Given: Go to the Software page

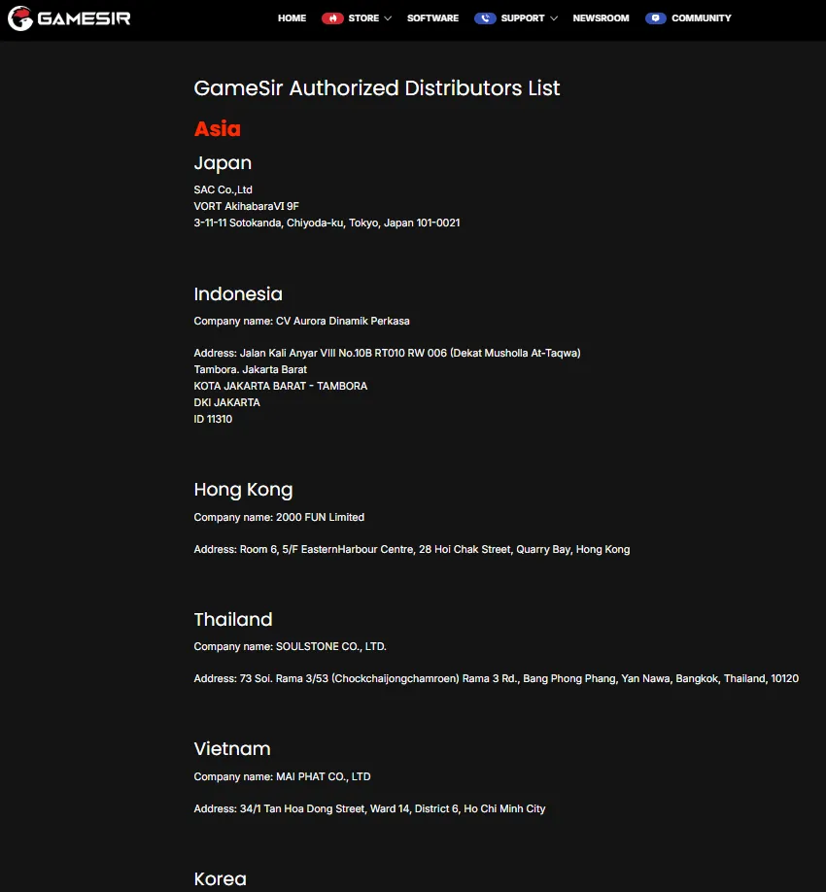Looking at the screenshot, I should tap(432, 18).
